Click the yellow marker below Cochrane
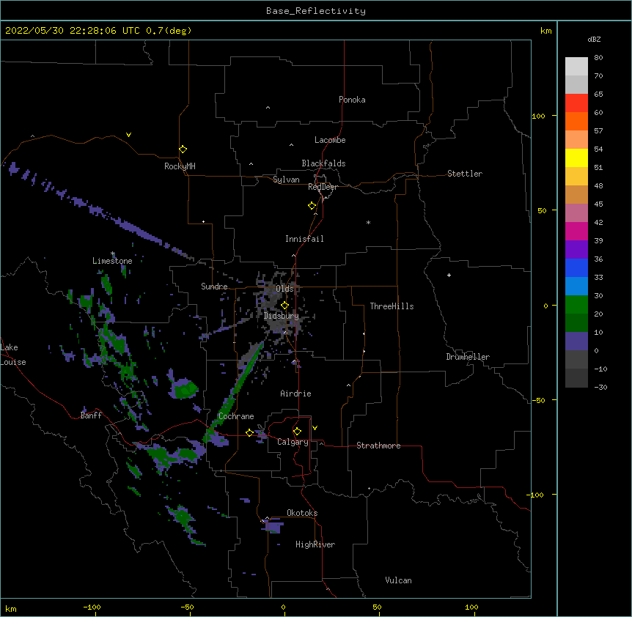The image size is (632, 617). point(249,432)
